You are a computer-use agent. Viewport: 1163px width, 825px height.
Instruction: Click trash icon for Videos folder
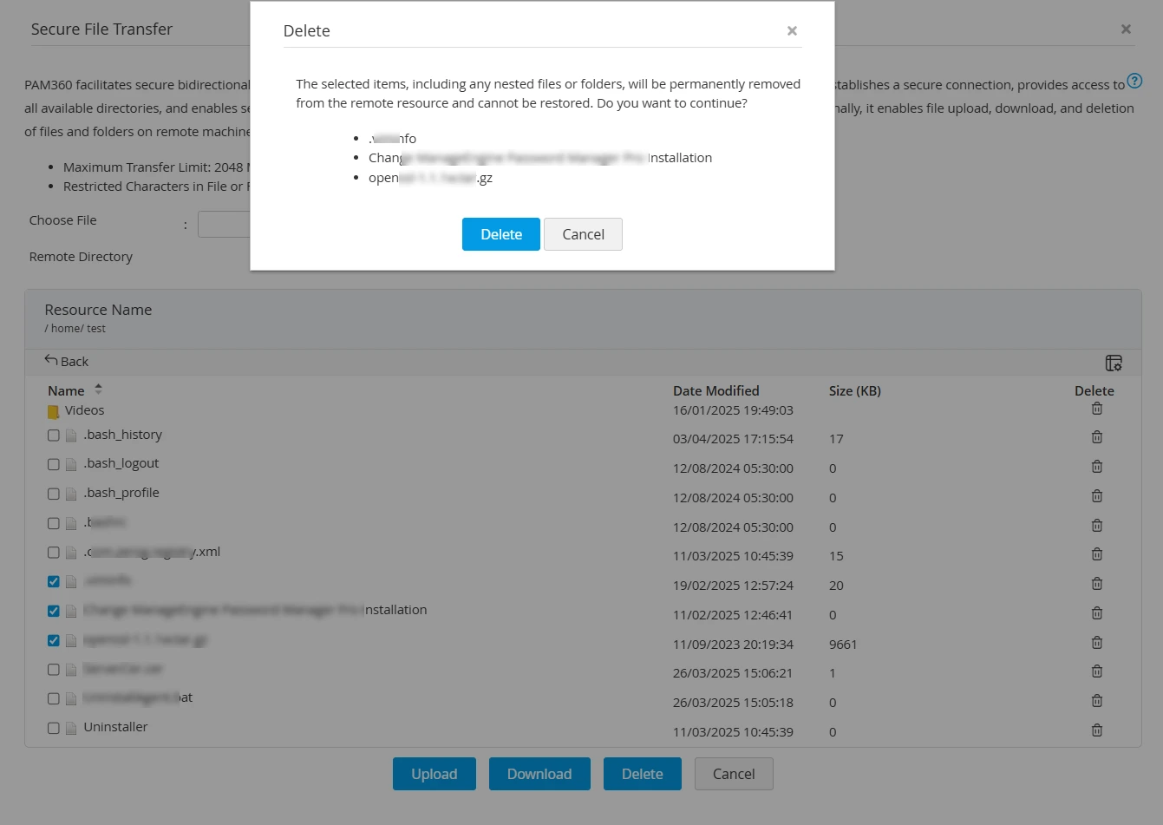click(x=1097, y=409)
